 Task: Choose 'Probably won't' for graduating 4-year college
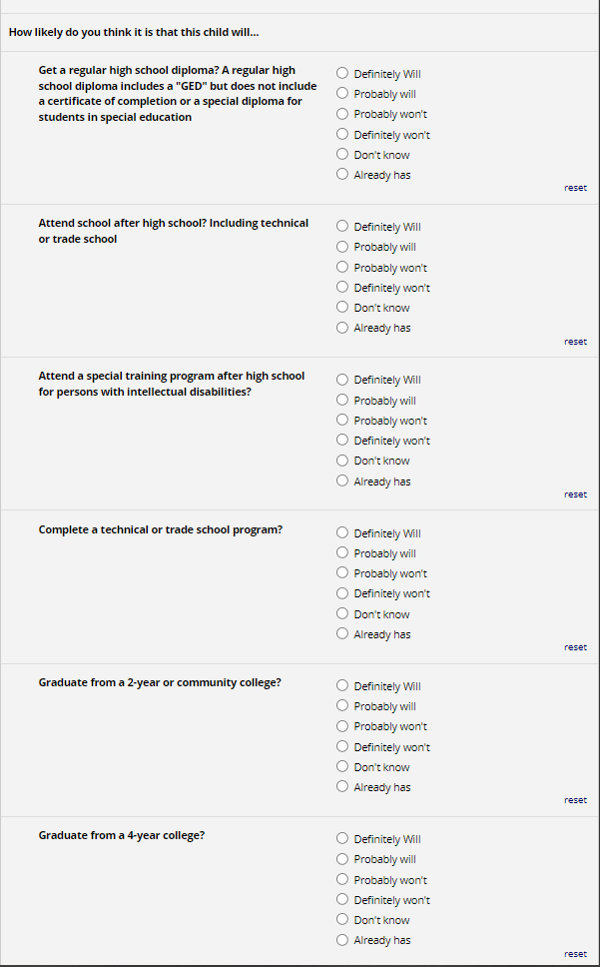(342, 879)
